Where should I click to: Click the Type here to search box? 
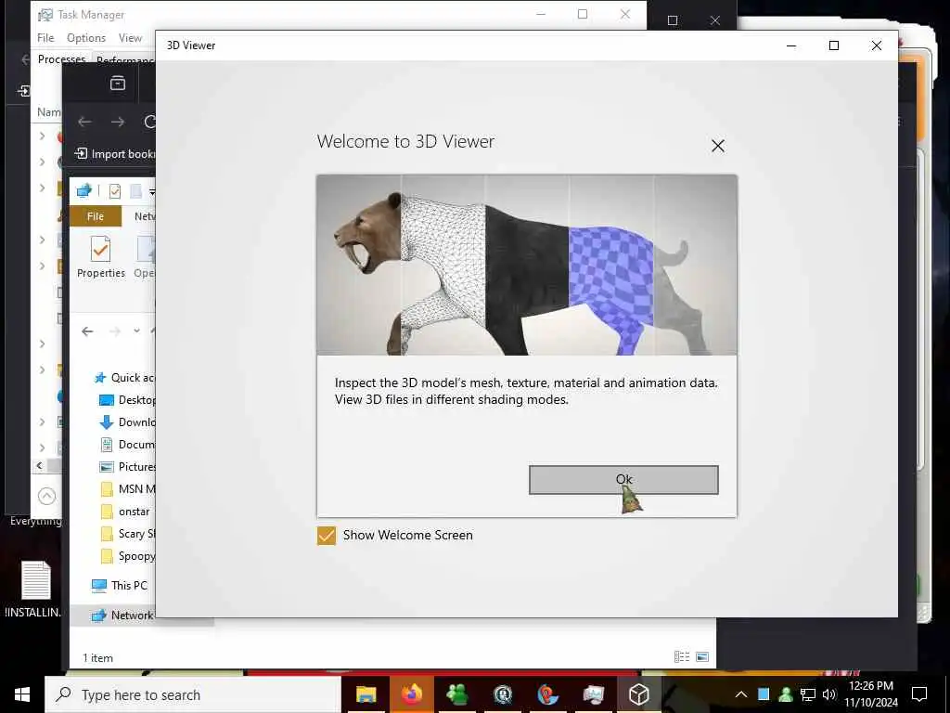pos(193,694)
